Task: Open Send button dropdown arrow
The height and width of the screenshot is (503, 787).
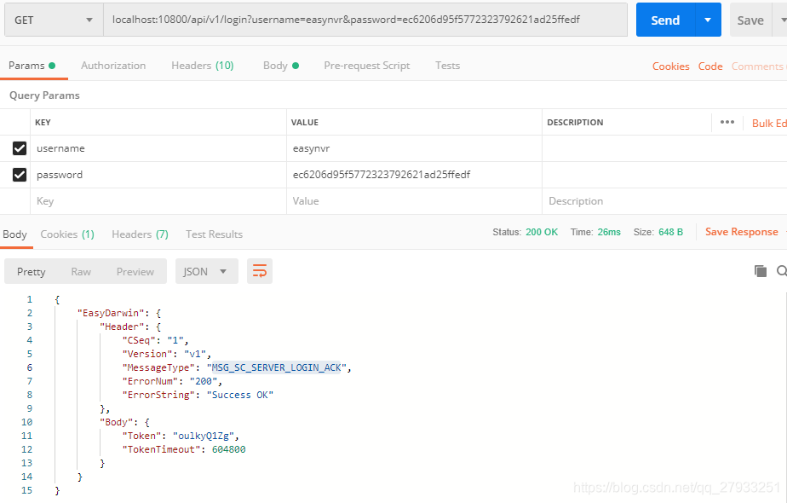Action: 708,20
